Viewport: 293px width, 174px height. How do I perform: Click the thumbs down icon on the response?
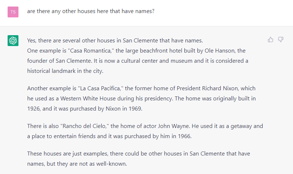(281, 40)
